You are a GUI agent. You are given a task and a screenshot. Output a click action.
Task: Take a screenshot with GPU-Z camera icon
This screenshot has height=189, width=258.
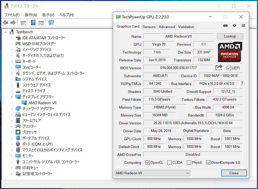click(225, 25)
